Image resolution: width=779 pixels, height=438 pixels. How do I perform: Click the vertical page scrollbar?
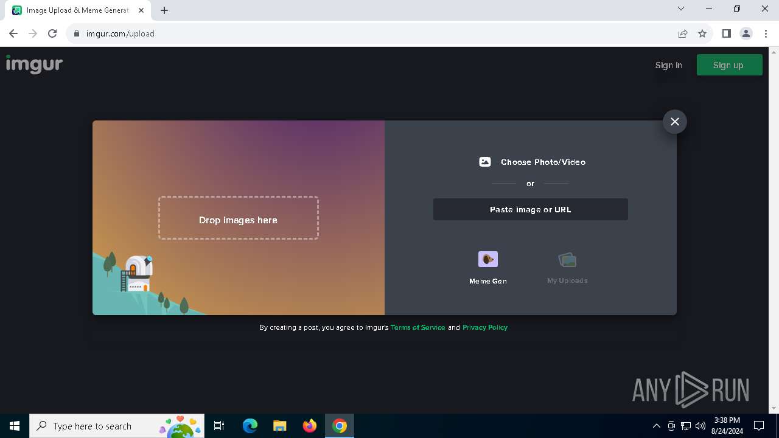pos(774,230)
